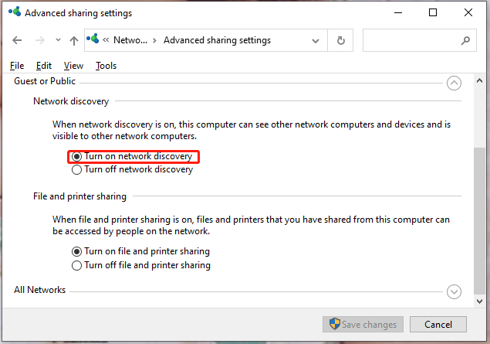The image size is (490, 344).
Task: Open the Edit menu
Action: point(44,66)
